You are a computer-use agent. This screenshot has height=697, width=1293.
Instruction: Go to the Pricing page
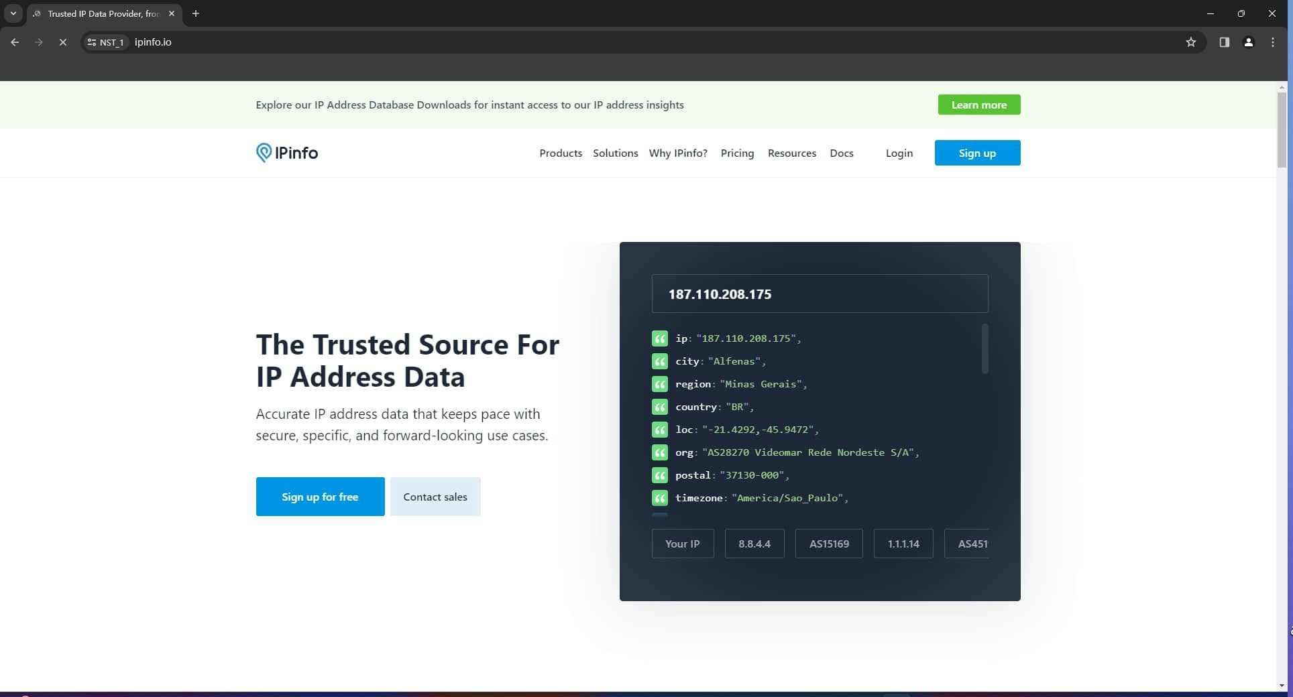coord(737,153)
